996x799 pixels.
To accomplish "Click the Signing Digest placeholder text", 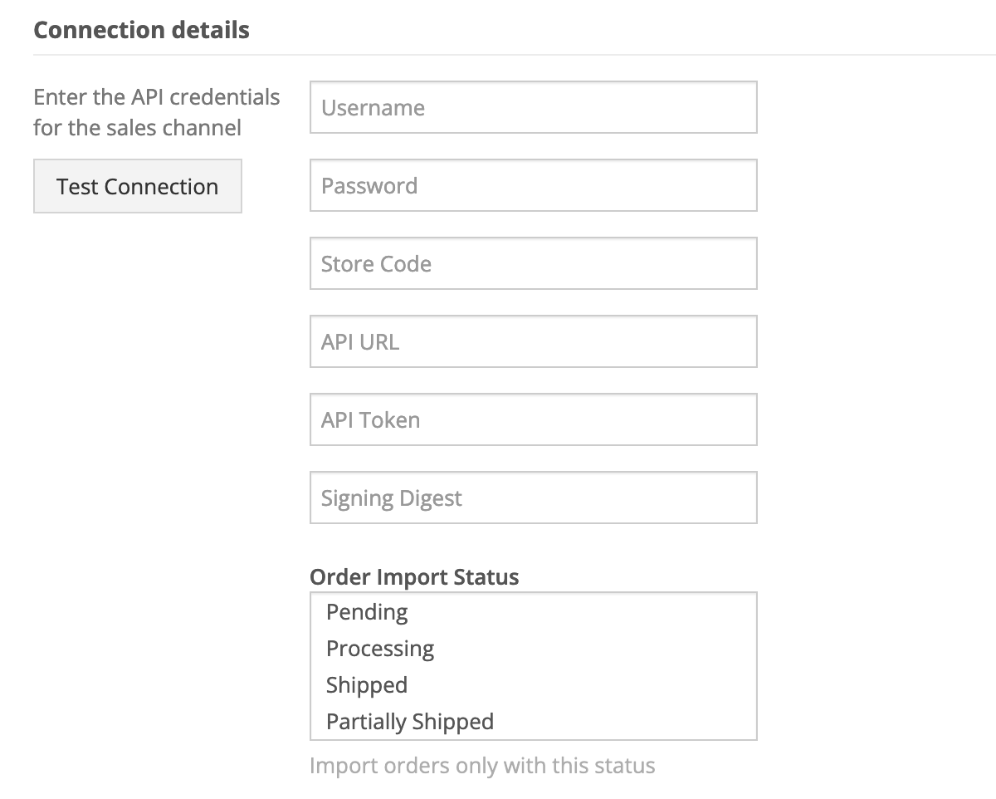I will 391,498.
